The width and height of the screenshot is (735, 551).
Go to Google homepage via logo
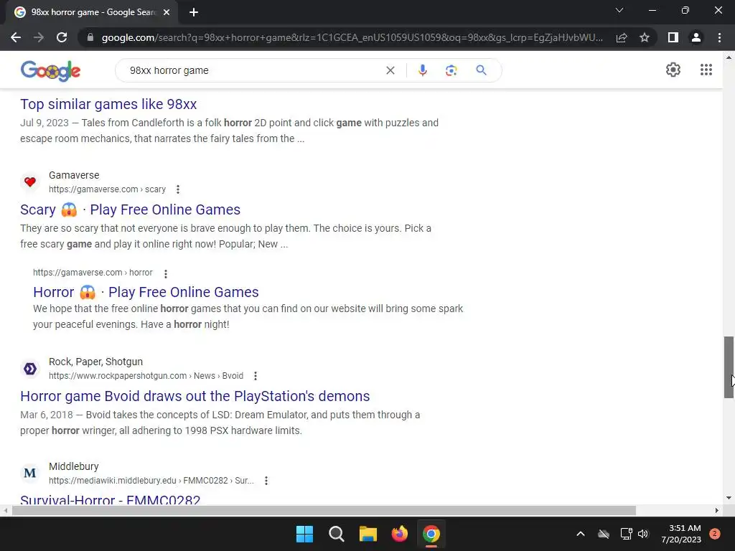point(51,71)
